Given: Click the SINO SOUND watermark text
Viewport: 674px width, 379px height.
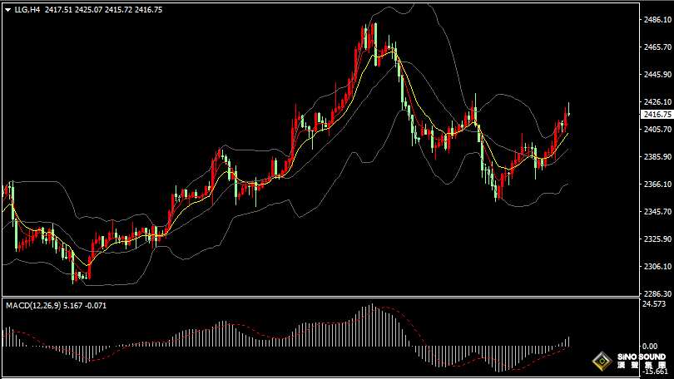Looking at the screenshot, I should tap(638, 358).
